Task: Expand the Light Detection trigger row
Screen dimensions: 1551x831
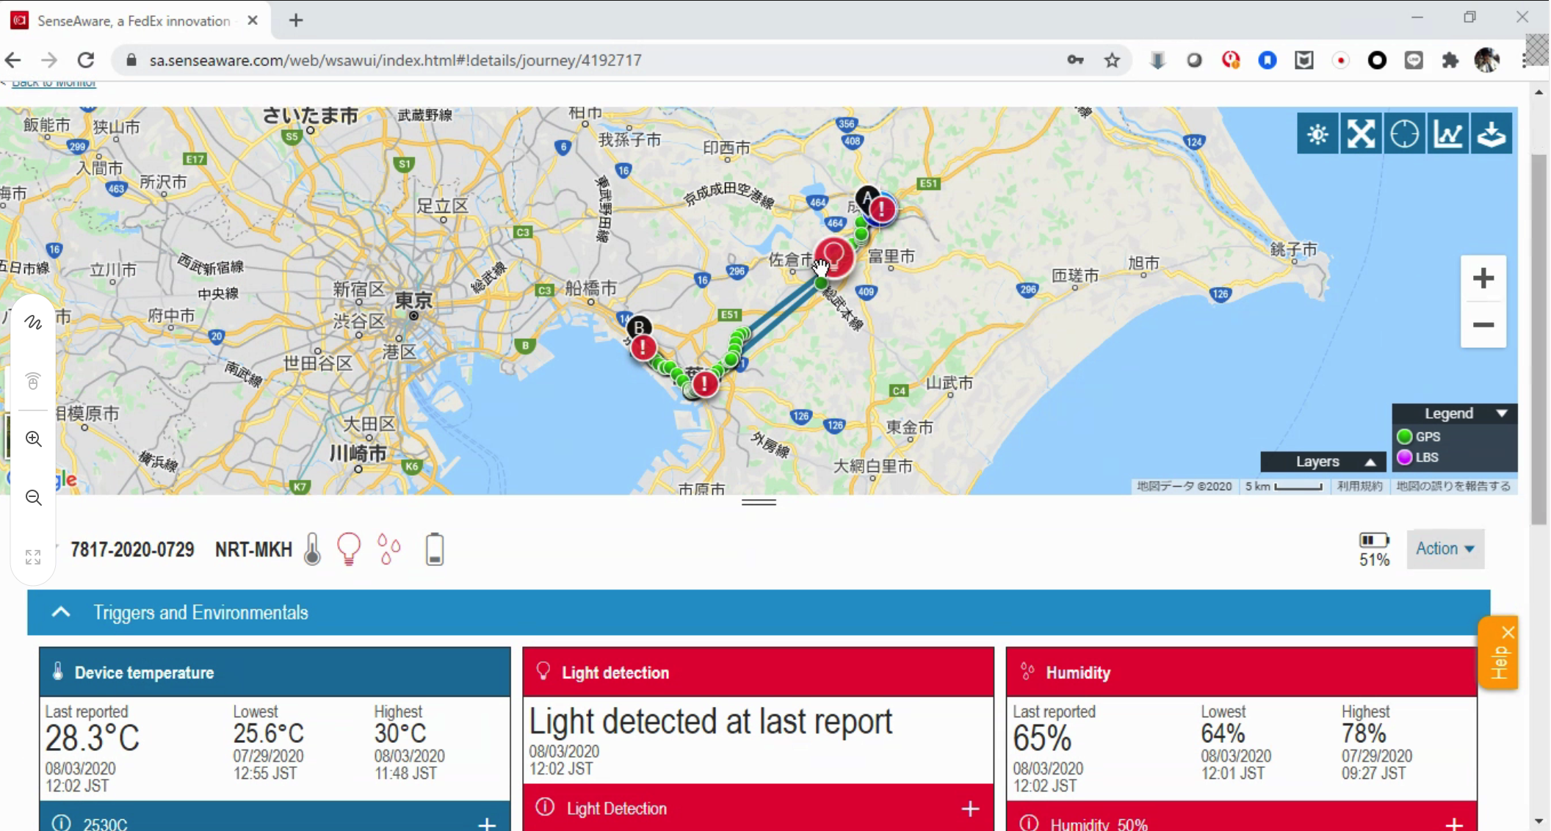Action: pos(970,808)
